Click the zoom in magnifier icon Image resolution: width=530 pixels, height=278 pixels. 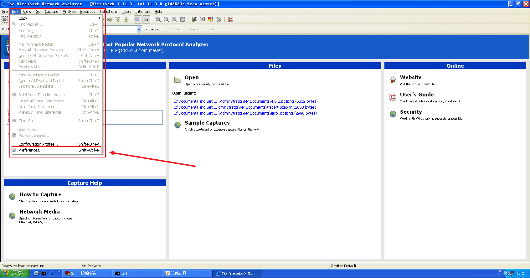tap(158, 19)
